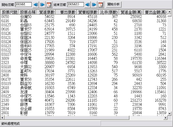This screenshot has width=173, height=127.
Task: Select stock code 0617P cell
Action: tap(6, 79)
